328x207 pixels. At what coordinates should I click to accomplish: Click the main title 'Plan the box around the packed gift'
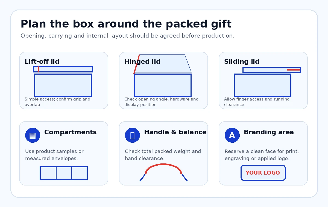126,24
